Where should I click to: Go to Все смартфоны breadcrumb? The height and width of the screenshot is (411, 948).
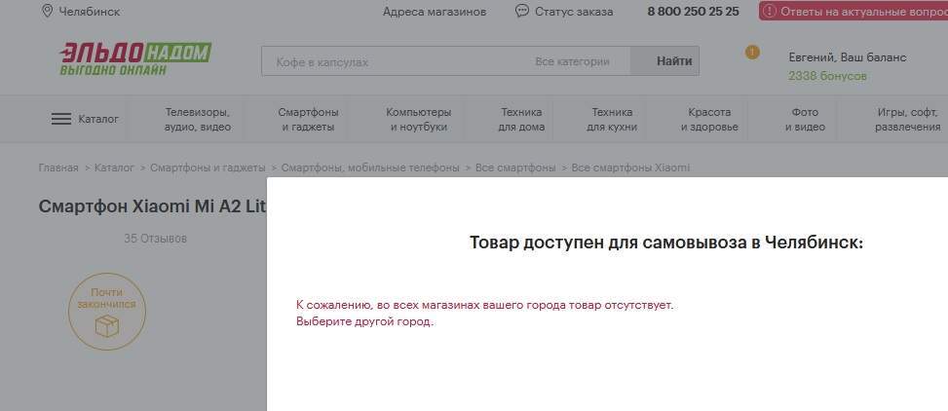515,168
